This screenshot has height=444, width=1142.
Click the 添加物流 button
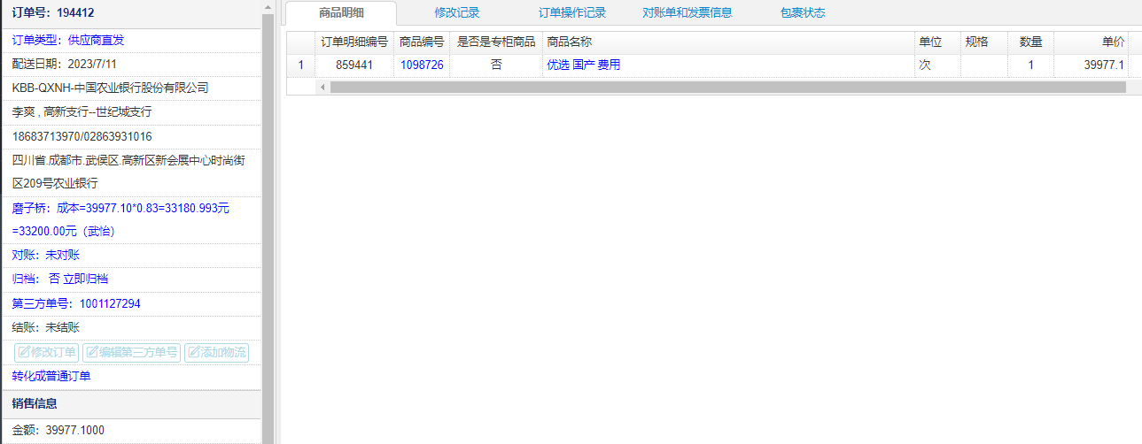[x=216, y=352]
